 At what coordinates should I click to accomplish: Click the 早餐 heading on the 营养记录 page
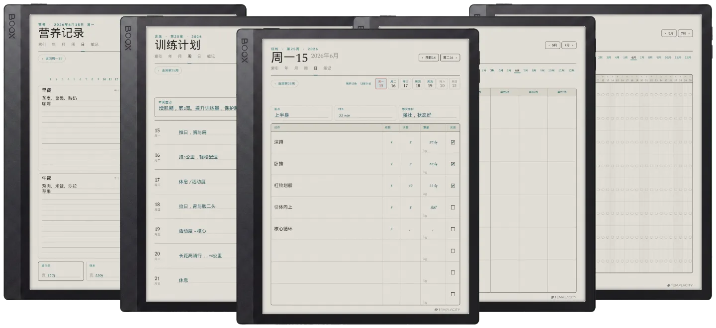(46, 90)
